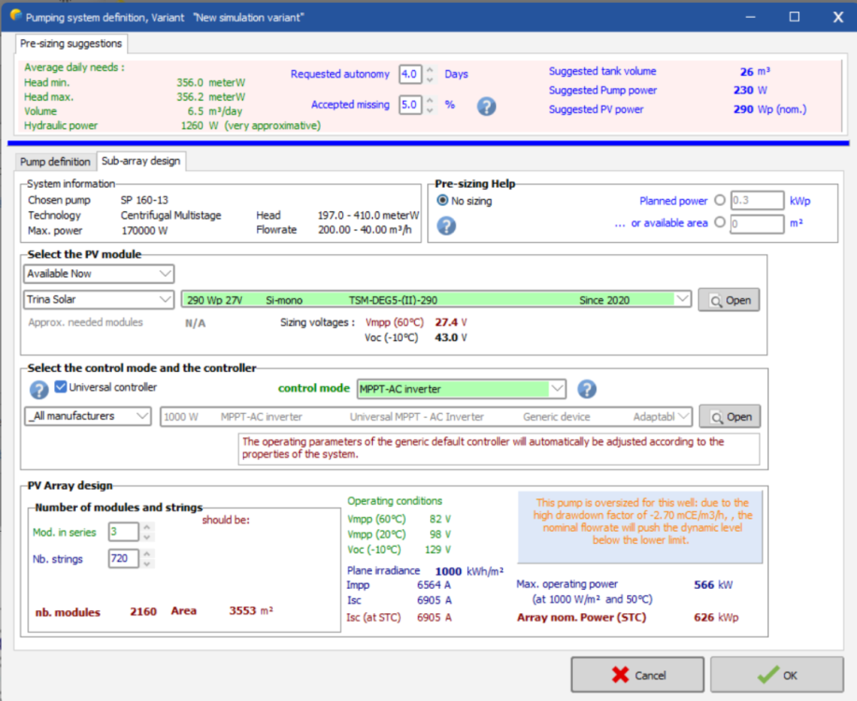Open the selected PV module details
The height and width of the screenshot is (701, 857).
pyautogui.click(x=729, y=300)
